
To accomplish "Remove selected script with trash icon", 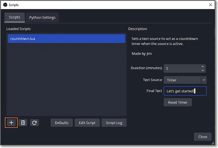I will (23, 123).
